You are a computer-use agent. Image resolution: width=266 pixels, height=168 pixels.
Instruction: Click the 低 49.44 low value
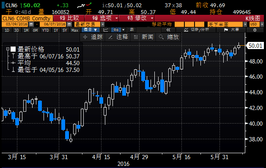(x=183, y=12)
